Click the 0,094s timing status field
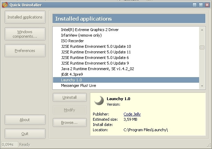The width and height of the screenshot is (212, 149). [9, 144]
